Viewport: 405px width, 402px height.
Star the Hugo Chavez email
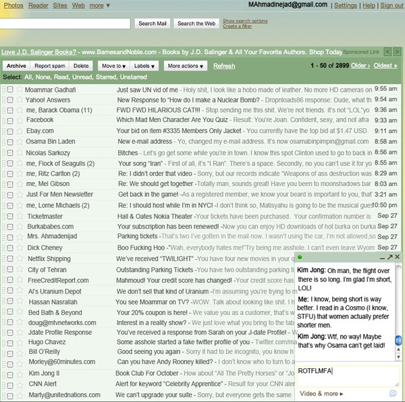coord(20,343)
